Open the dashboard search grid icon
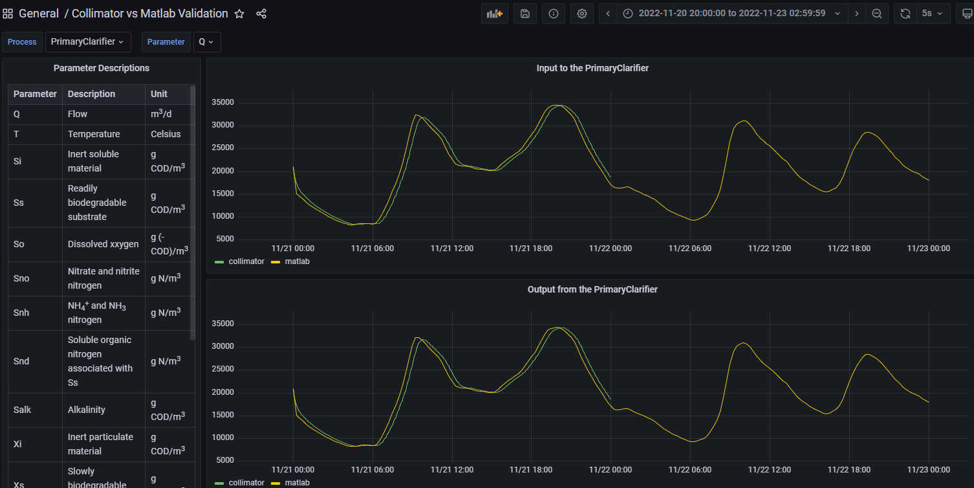 pos(8,14)
